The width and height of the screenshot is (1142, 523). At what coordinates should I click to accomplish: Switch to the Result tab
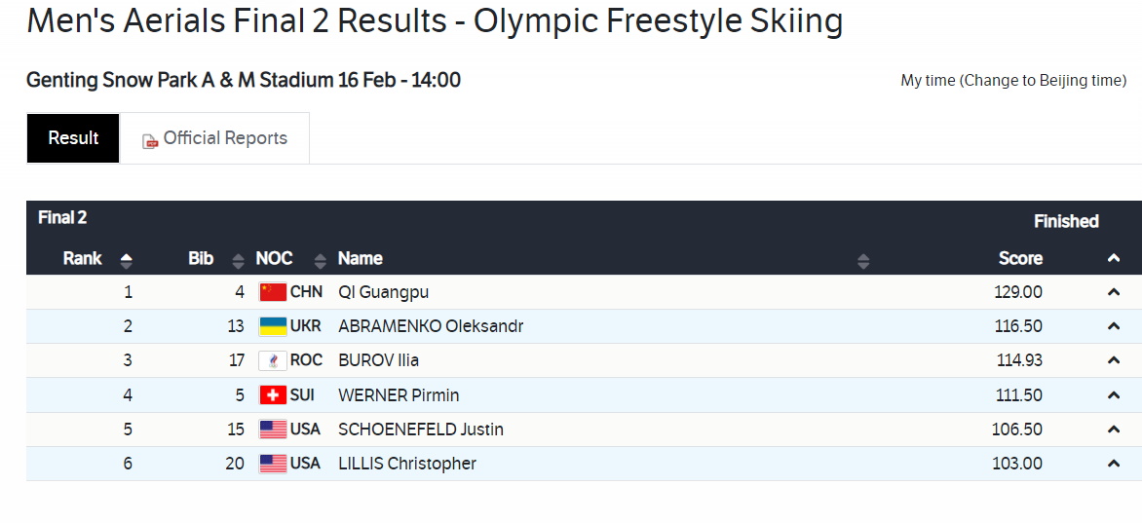pos(73,138)
